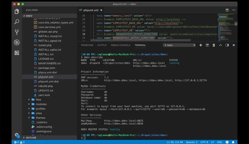This screenshot has width=249, height=144.
Task: Open MAINTAINERS.txt file
Action: [49, 63]
